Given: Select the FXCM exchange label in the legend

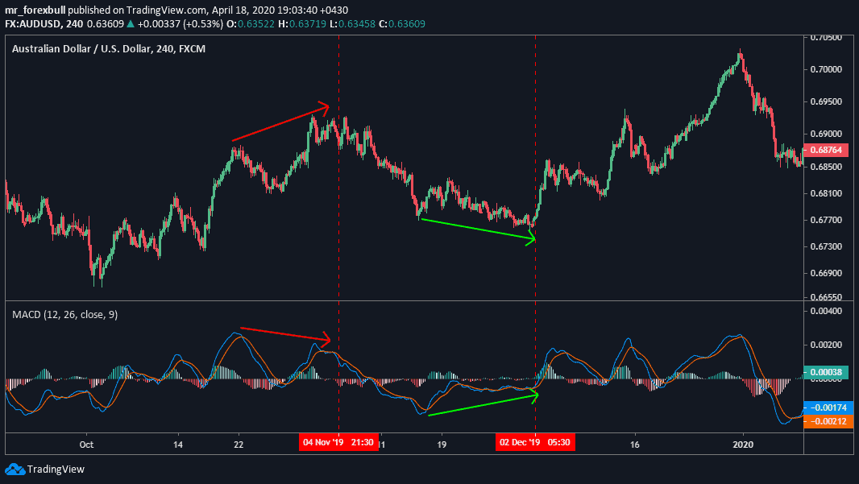Looking at the screenshot, I should [191, 49].
